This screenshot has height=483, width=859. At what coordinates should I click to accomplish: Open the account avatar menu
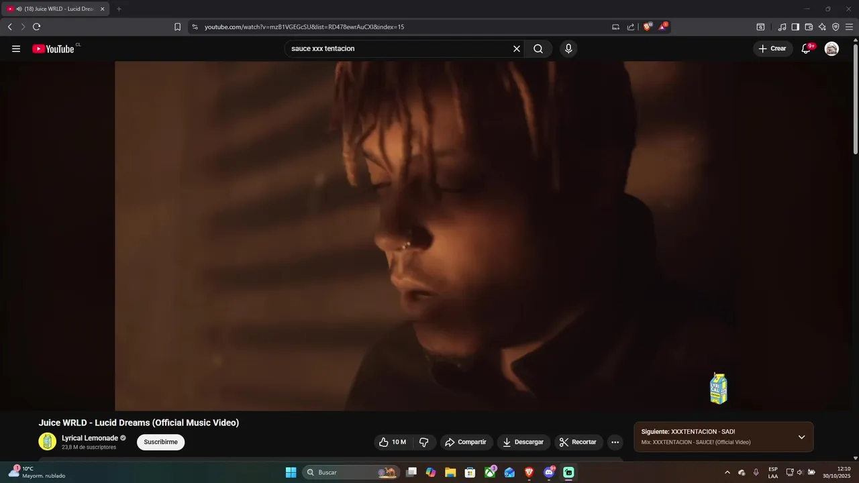pos(831,49)
